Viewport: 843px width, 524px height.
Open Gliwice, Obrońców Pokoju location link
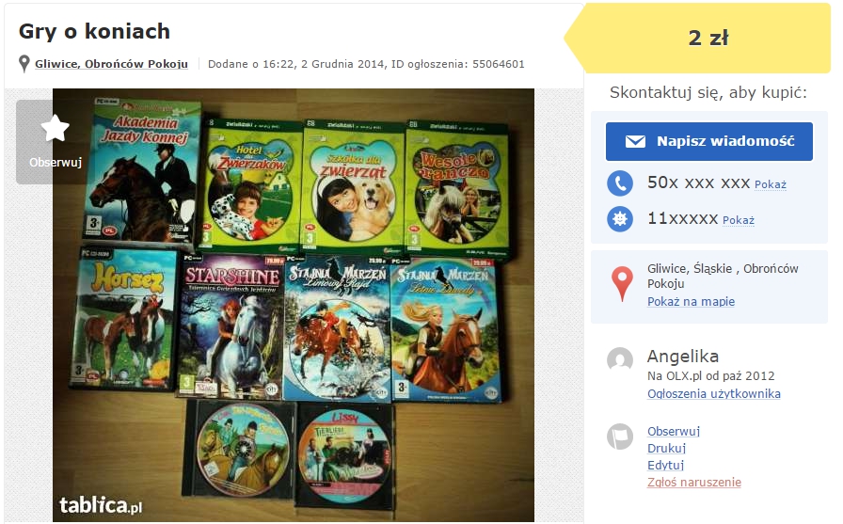(x=111, y=64)
